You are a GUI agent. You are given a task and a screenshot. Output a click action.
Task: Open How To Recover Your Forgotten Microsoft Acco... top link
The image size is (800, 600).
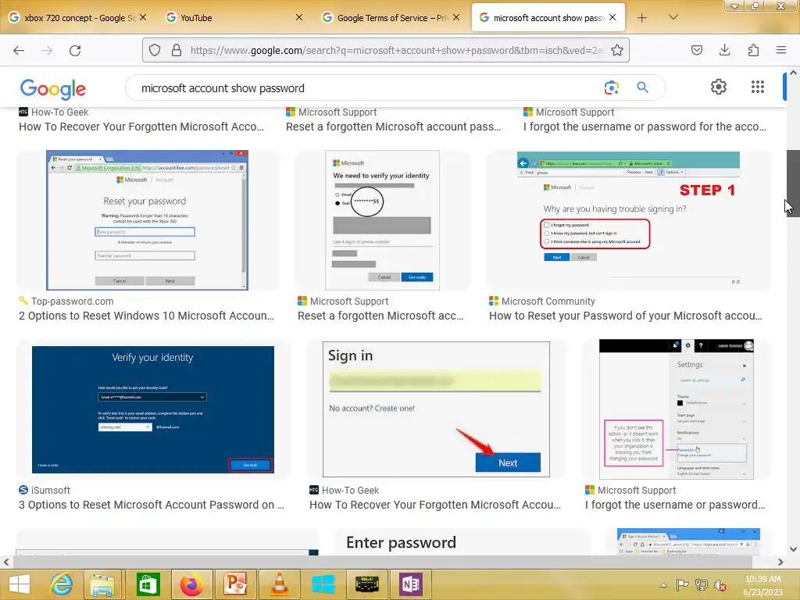141,127
